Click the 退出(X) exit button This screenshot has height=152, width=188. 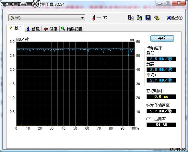175,18
